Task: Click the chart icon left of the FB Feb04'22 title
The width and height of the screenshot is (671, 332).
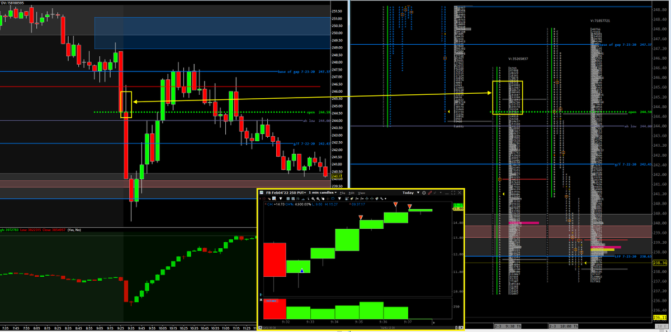Action: click(x=261, y=193)
